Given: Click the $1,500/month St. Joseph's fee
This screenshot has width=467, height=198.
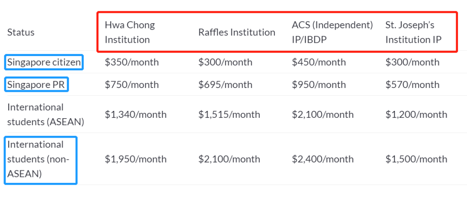Looking at the screenshot, I should point(416,159).
